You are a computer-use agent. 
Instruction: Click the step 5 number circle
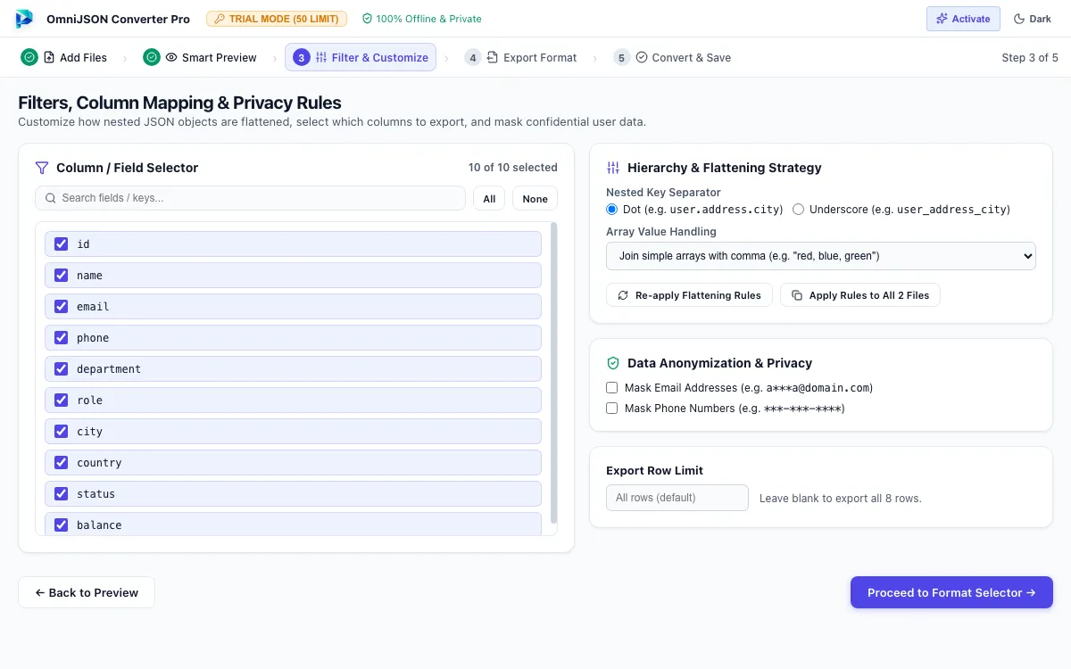pyautogui.click(x=622, y=57)
